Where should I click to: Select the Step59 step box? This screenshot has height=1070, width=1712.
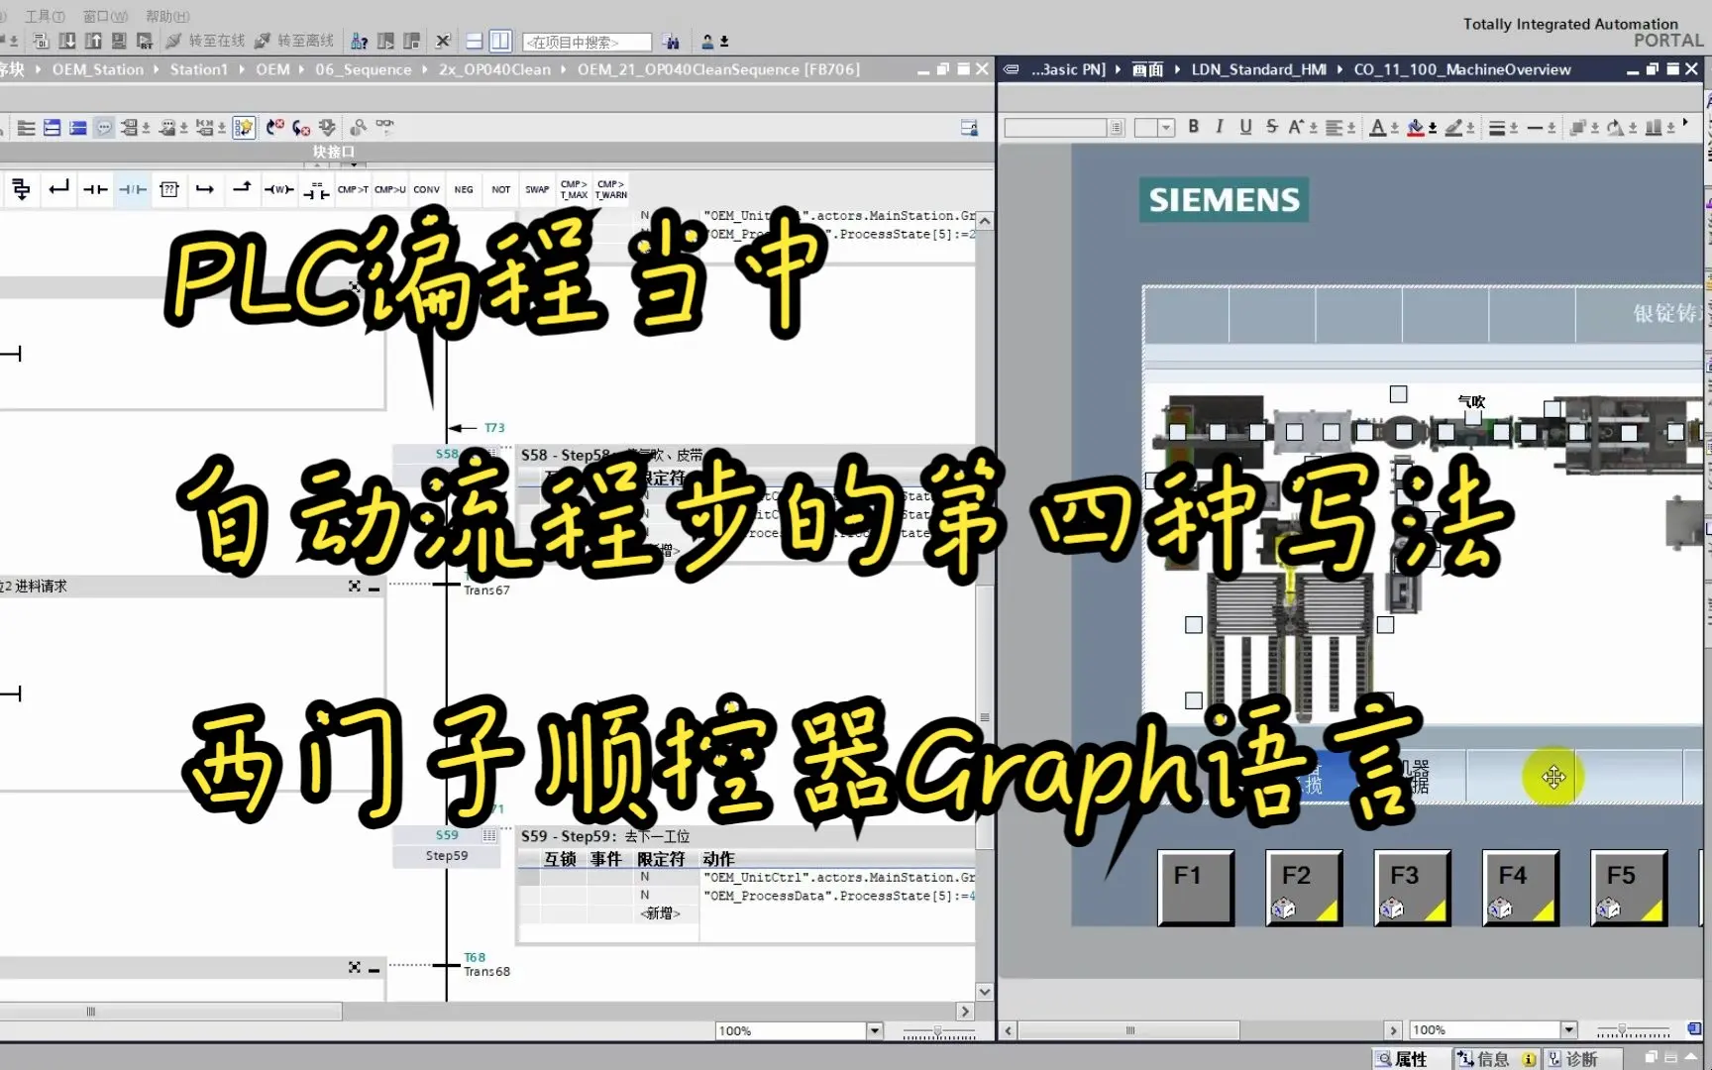point(447,847)
